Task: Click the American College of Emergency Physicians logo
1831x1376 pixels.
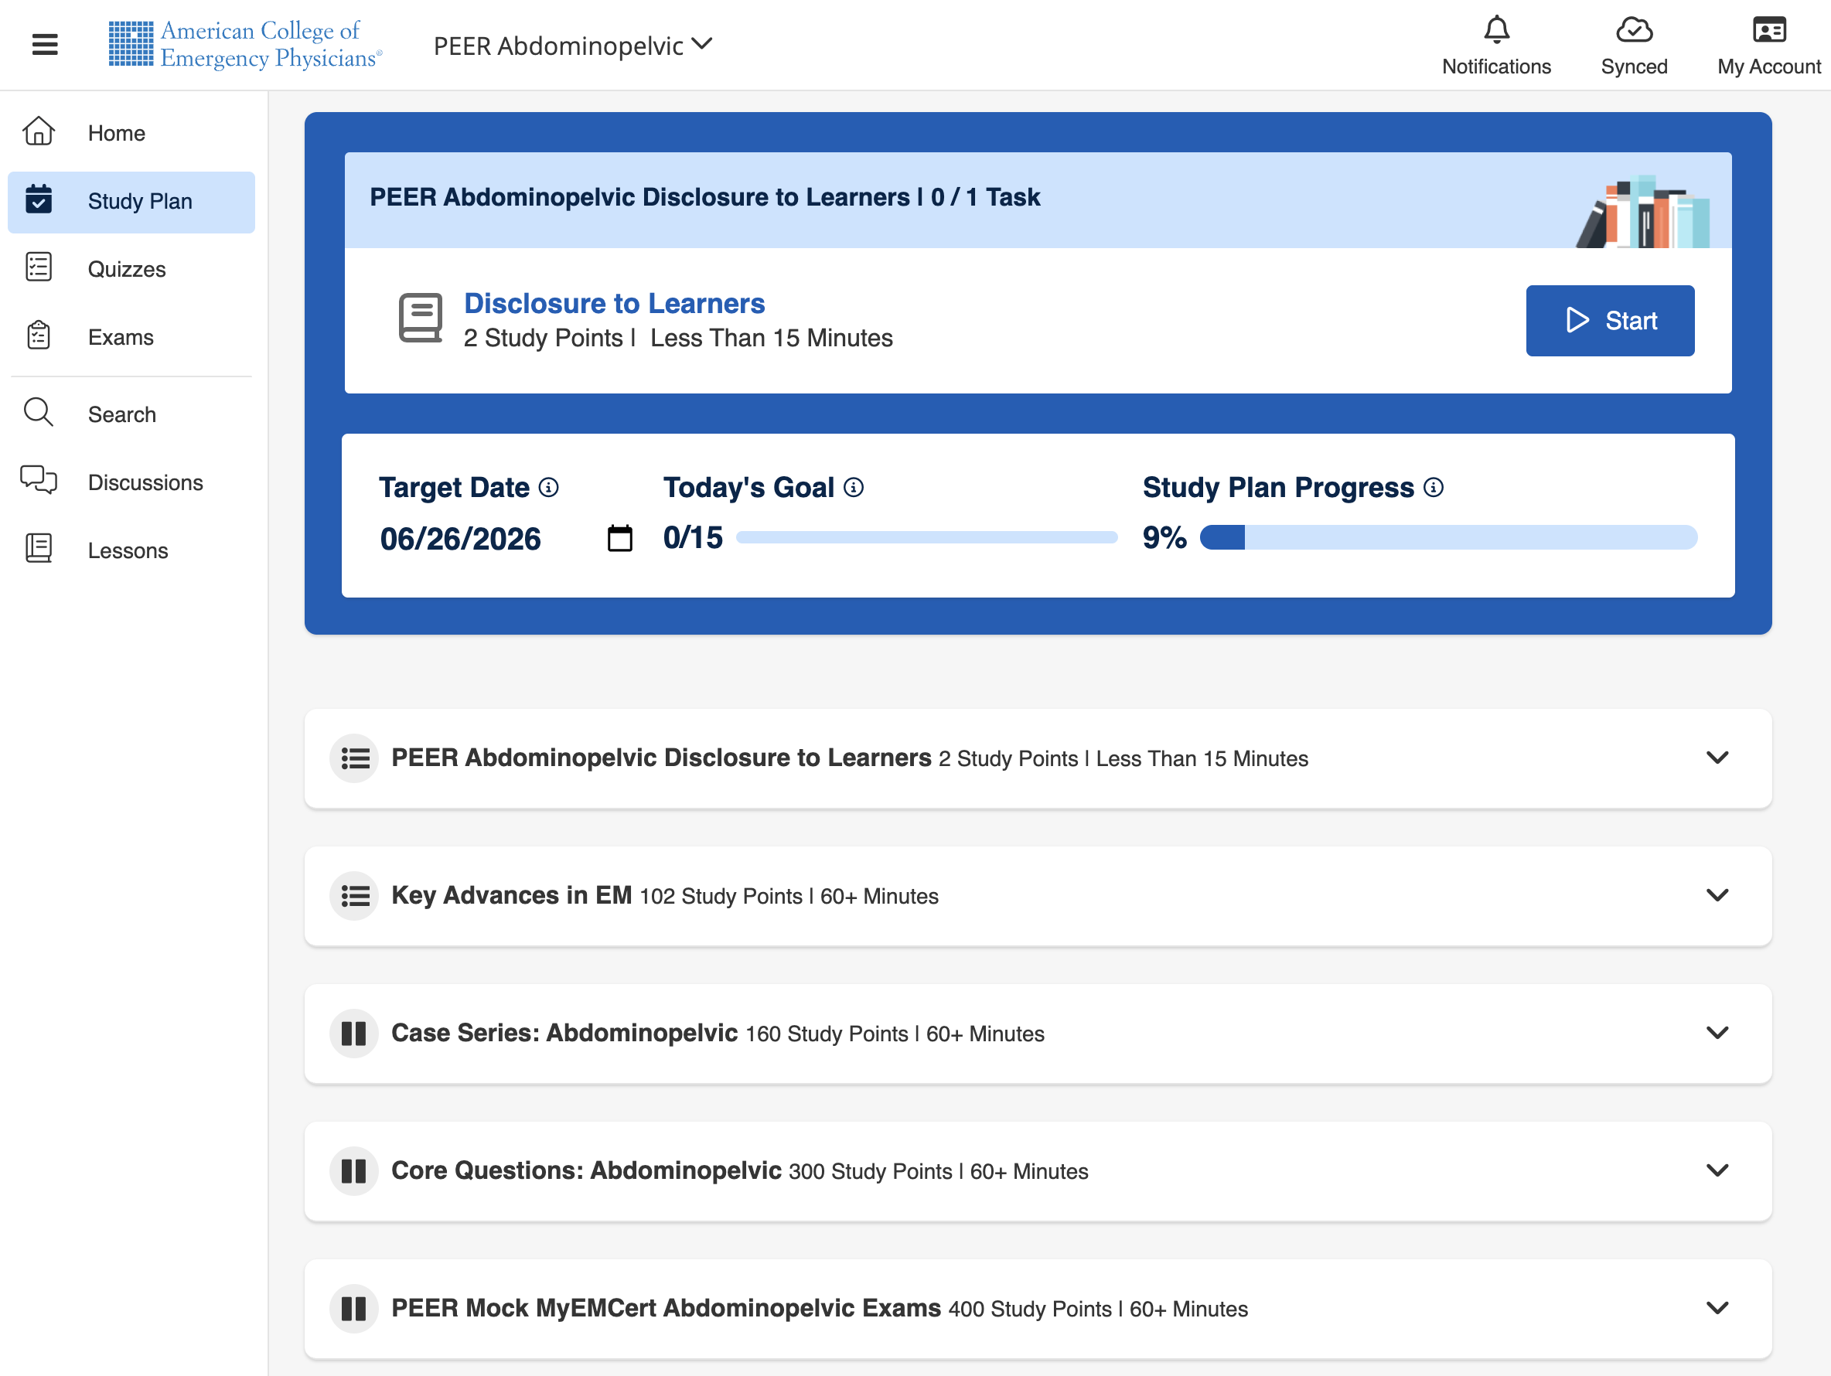Action: pos(245,45)
